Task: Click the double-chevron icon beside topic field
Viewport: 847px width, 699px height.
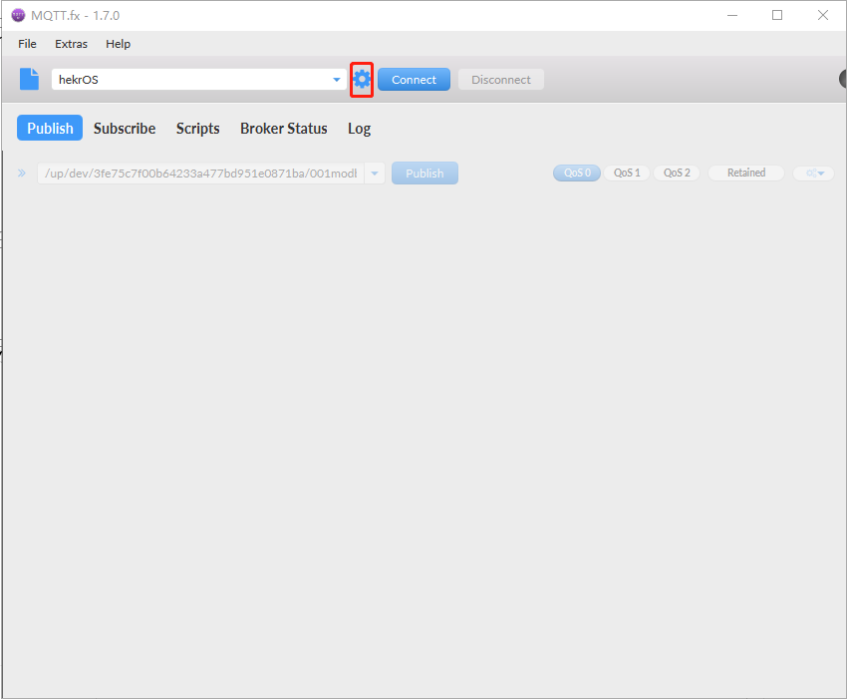Action: point(22,174)
